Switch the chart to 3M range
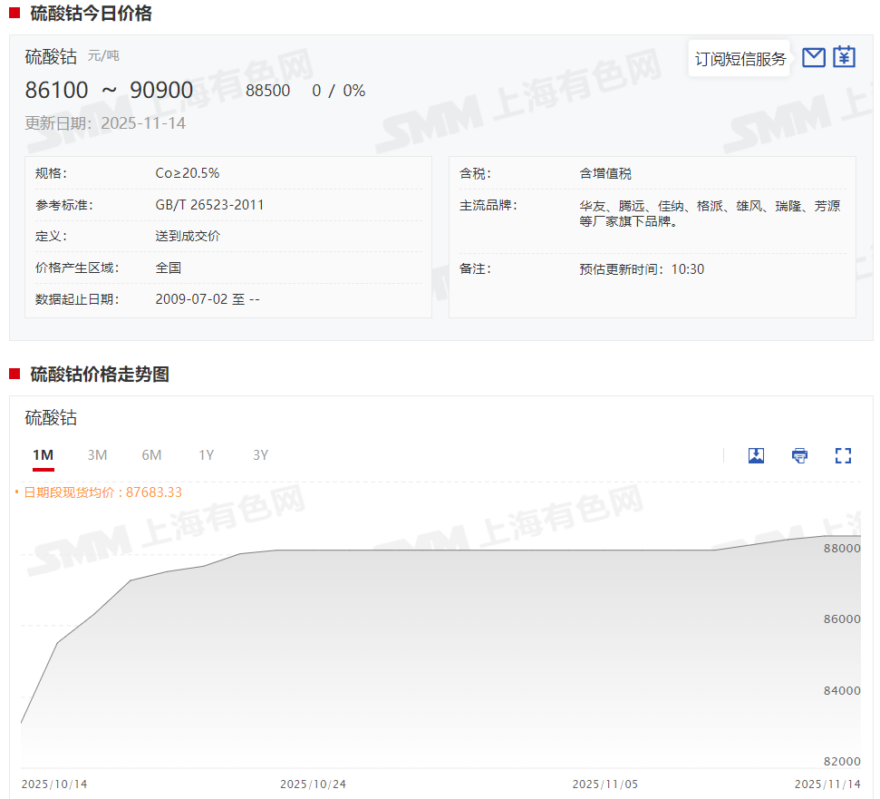The height and width of the screenshot is (799, 880). tap(97, 455)
